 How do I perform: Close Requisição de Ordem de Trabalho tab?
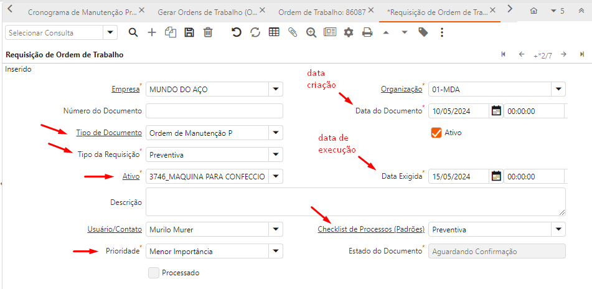(x=492, y=10)
